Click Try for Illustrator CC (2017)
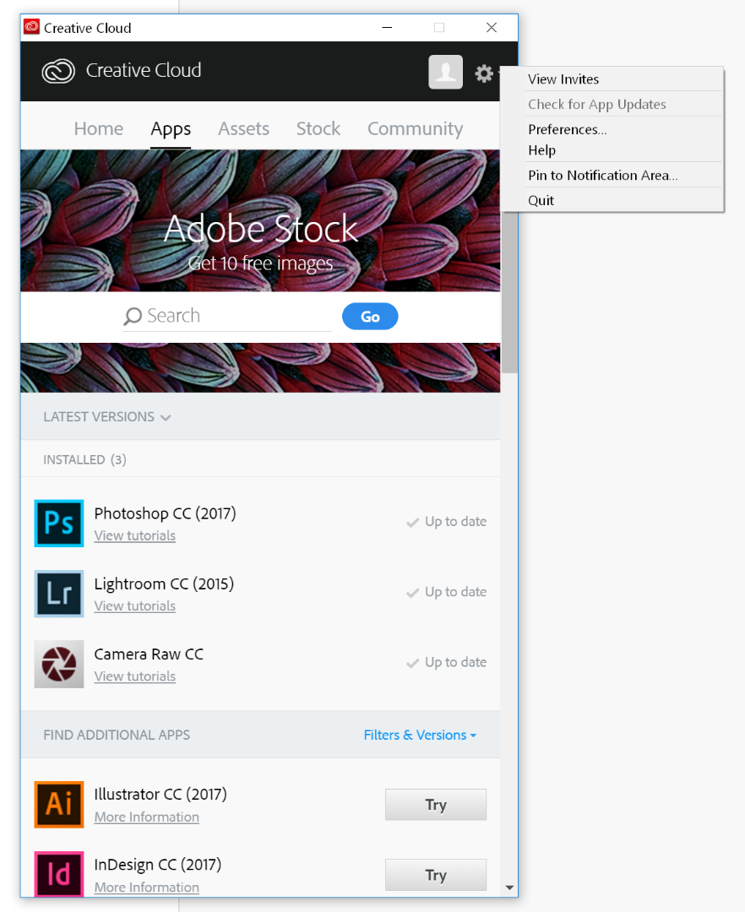745x912 pixels. coord(436,805)
